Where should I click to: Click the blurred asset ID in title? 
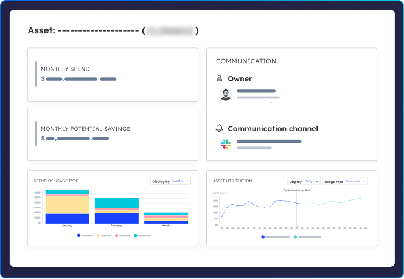point(170,31)
